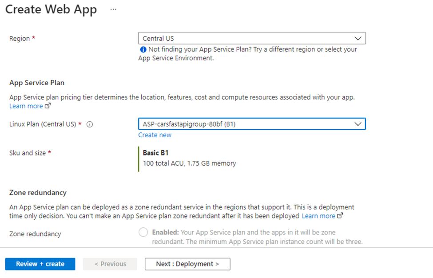Viewport: 433px width, 278px height.
Task: Open Learn more link under App Service Plan
Action: tap(26, 106)
